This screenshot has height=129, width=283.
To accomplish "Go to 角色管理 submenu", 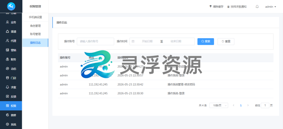I will pyautogui.click(x=35, y=26).
